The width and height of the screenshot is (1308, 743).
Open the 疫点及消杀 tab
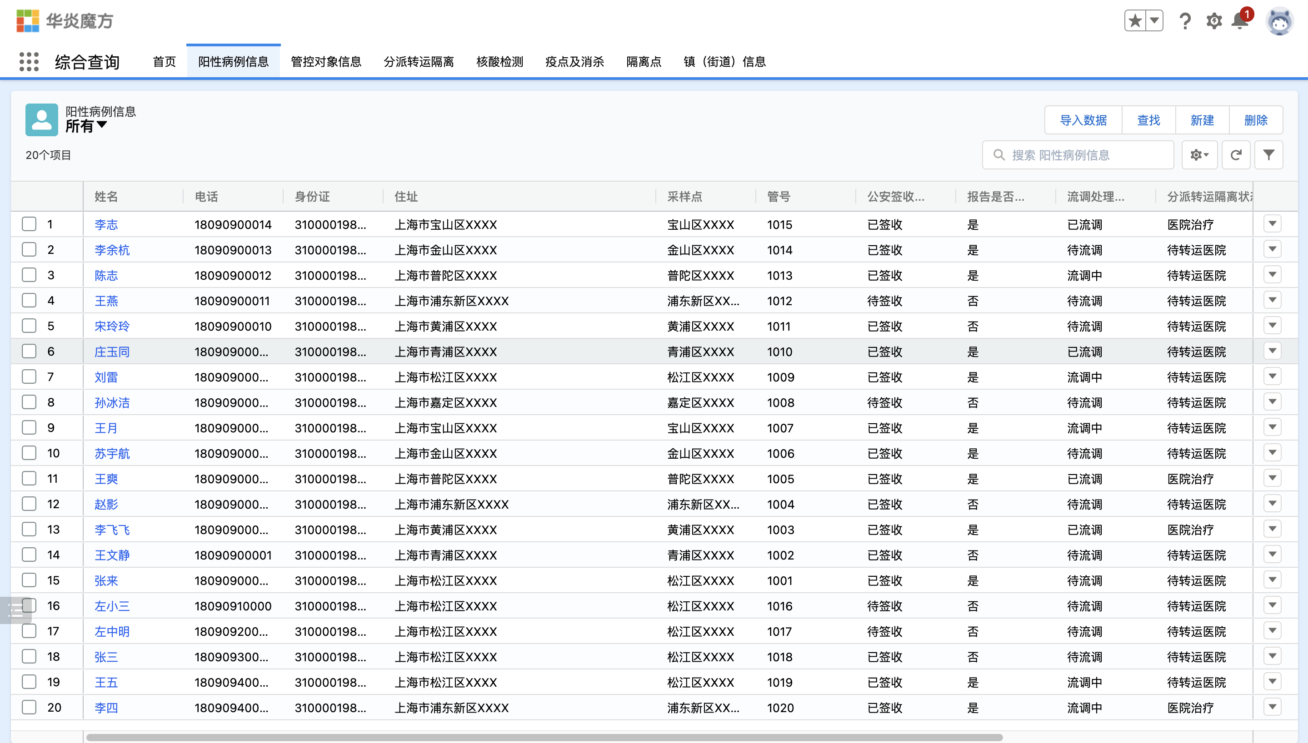click(x=575, y=62)
